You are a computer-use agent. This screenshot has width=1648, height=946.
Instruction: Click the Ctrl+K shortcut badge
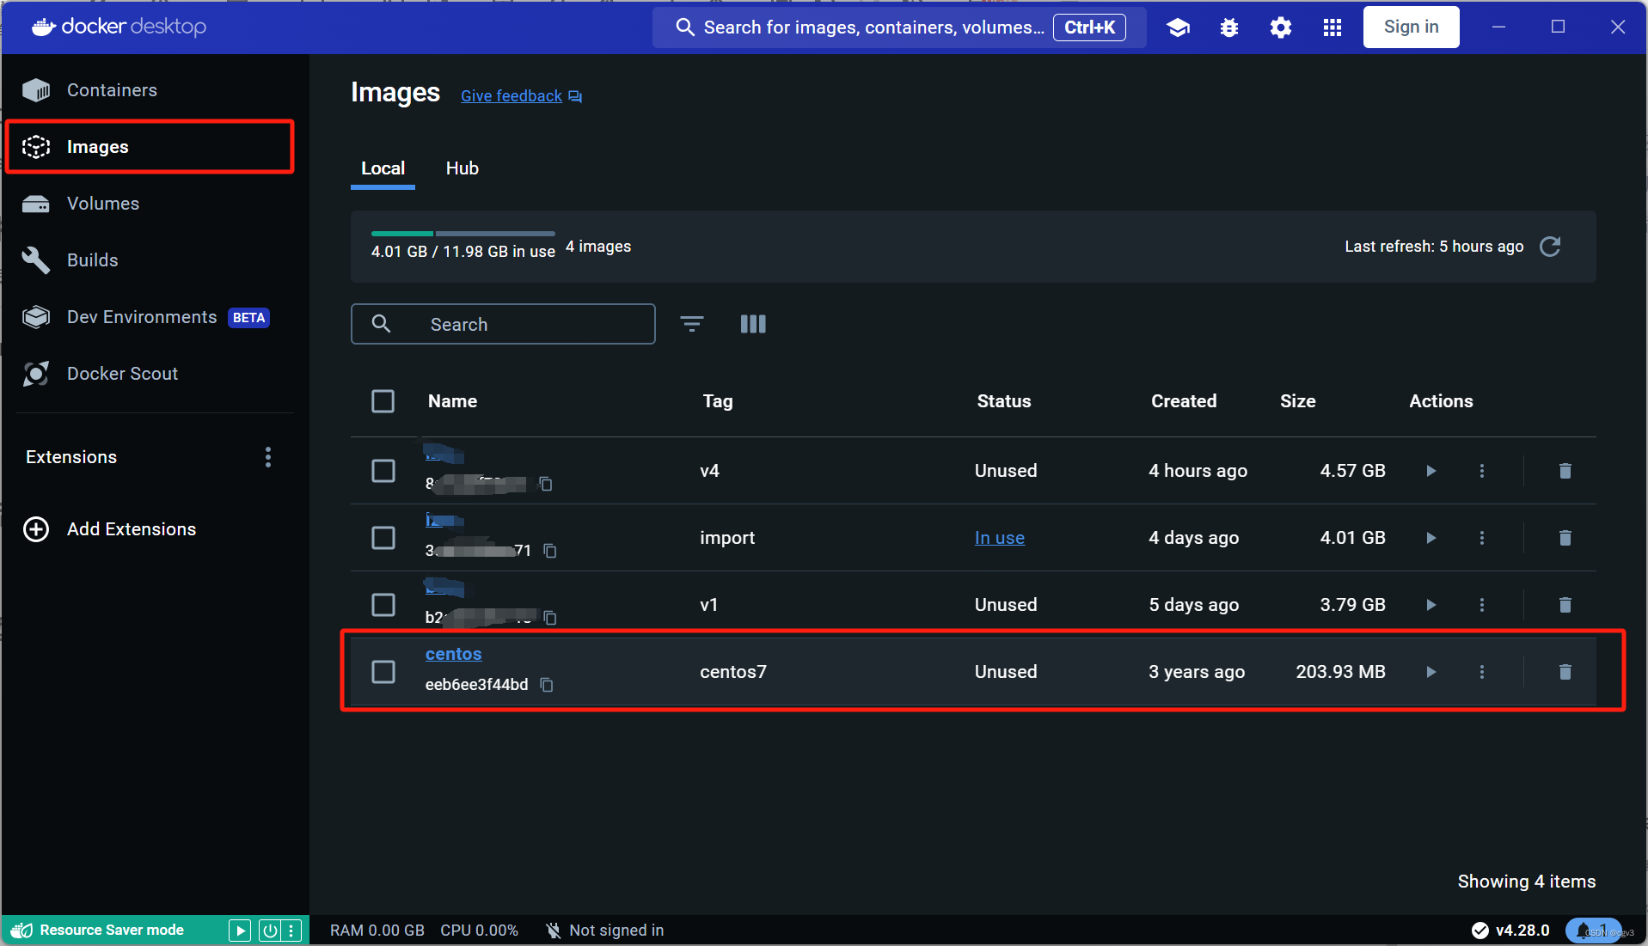[x=1089, y=27]
